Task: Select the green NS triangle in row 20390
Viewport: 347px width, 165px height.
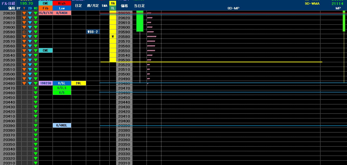Action: tap(36, 125)
